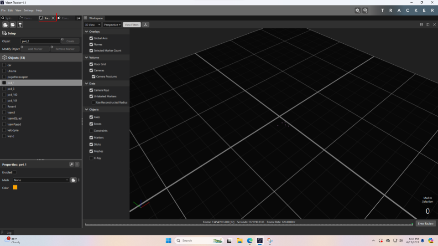
Task: Collapse the Objects filter section
Action: pyautogui.click(x=86, y=110)
